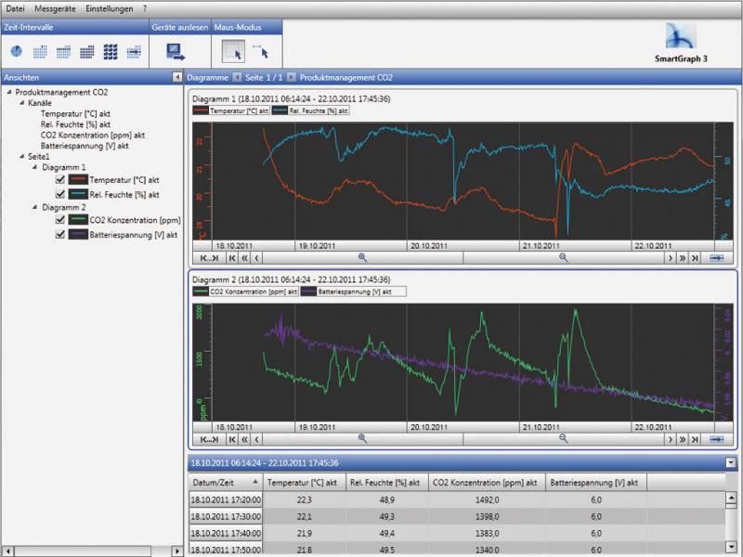Open the Einstellungen menu

[x=109, y=8]
